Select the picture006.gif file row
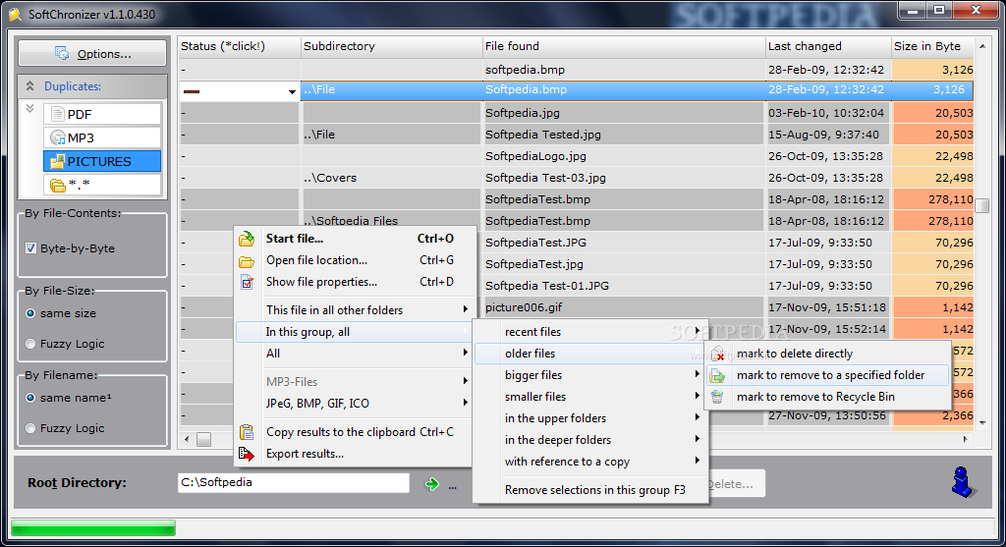The height and width of the screenshot is (547, 1006). pyautogui.click(x=576, y=307)
